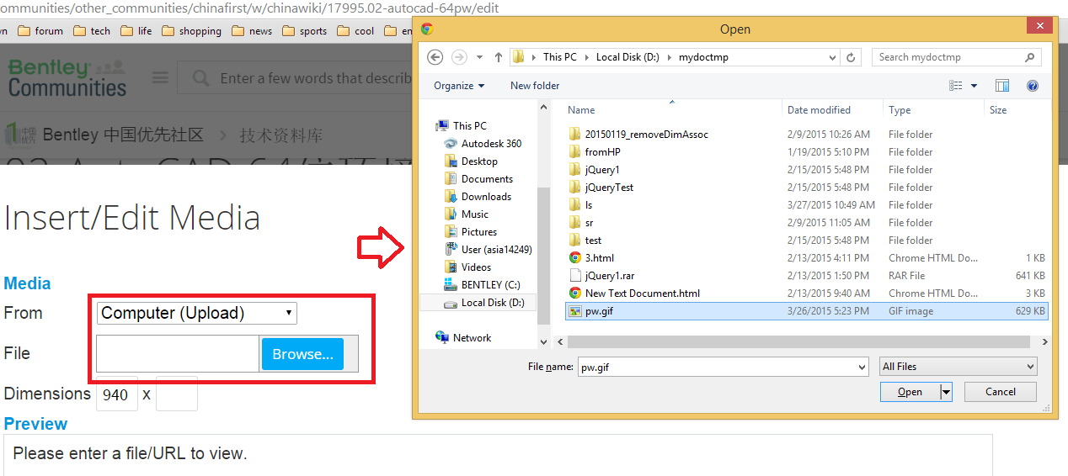Click the horizontal scrollbar in file list

798,342
